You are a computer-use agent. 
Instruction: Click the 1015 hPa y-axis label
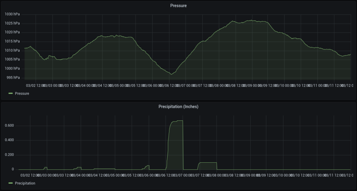(12, 41)
